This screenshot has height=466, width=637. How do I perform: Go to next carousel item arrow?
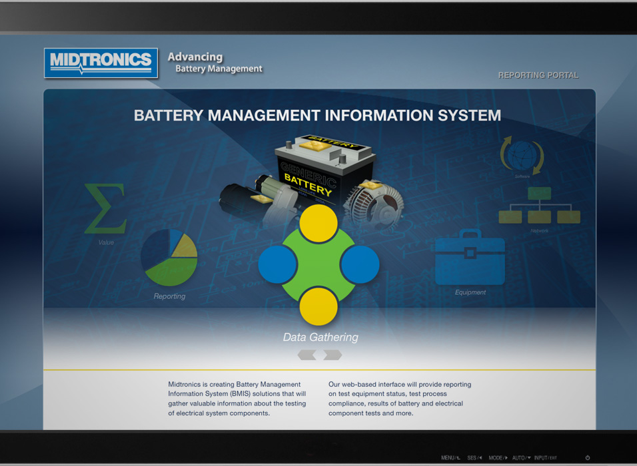click(332, 355)
